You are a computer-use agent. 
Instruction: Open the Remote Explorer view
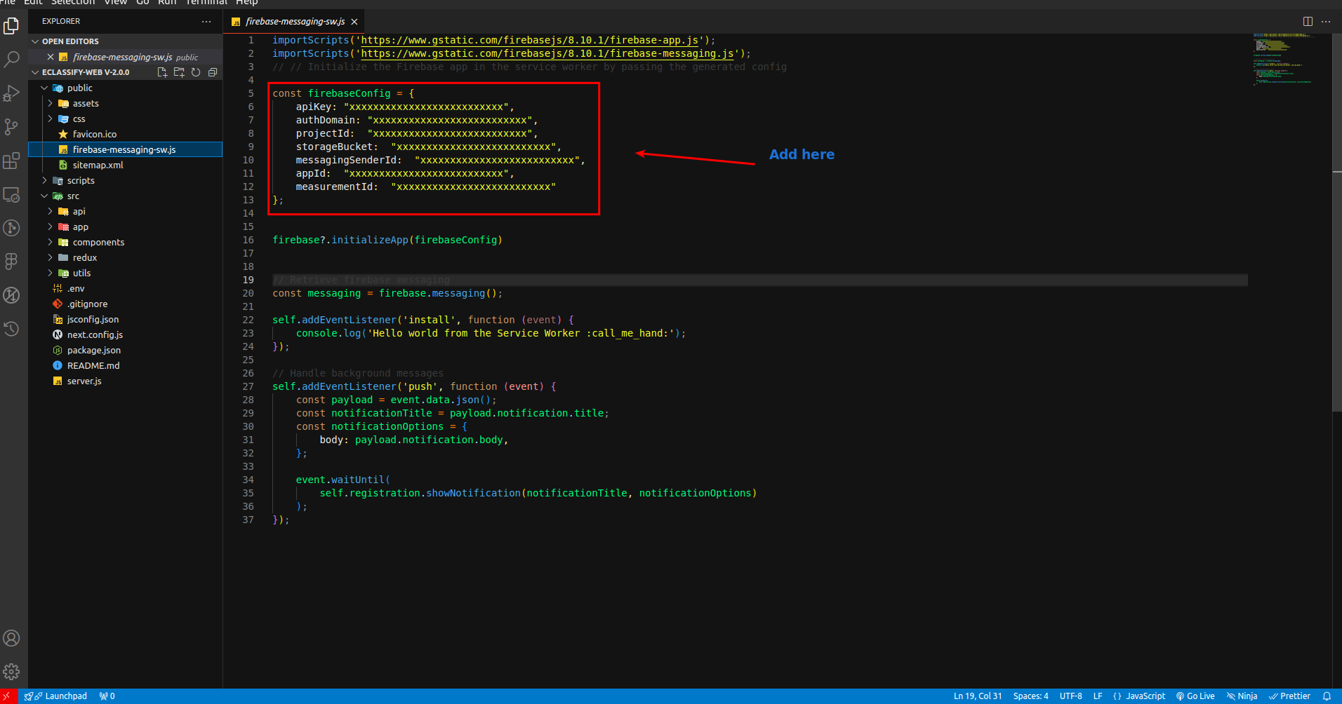pyautogui.click(x=12, y=195)
